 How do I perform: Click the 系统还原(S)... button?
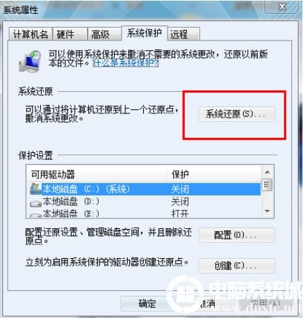(237, 114)
